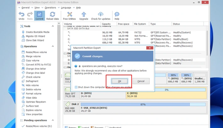Open the General menu

coord(25,7)
